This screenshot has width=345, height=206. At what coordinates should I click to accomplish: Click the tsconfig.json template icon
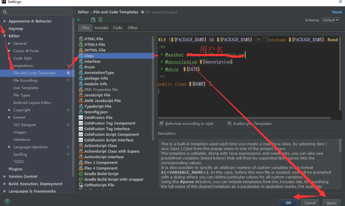(81, 112)
